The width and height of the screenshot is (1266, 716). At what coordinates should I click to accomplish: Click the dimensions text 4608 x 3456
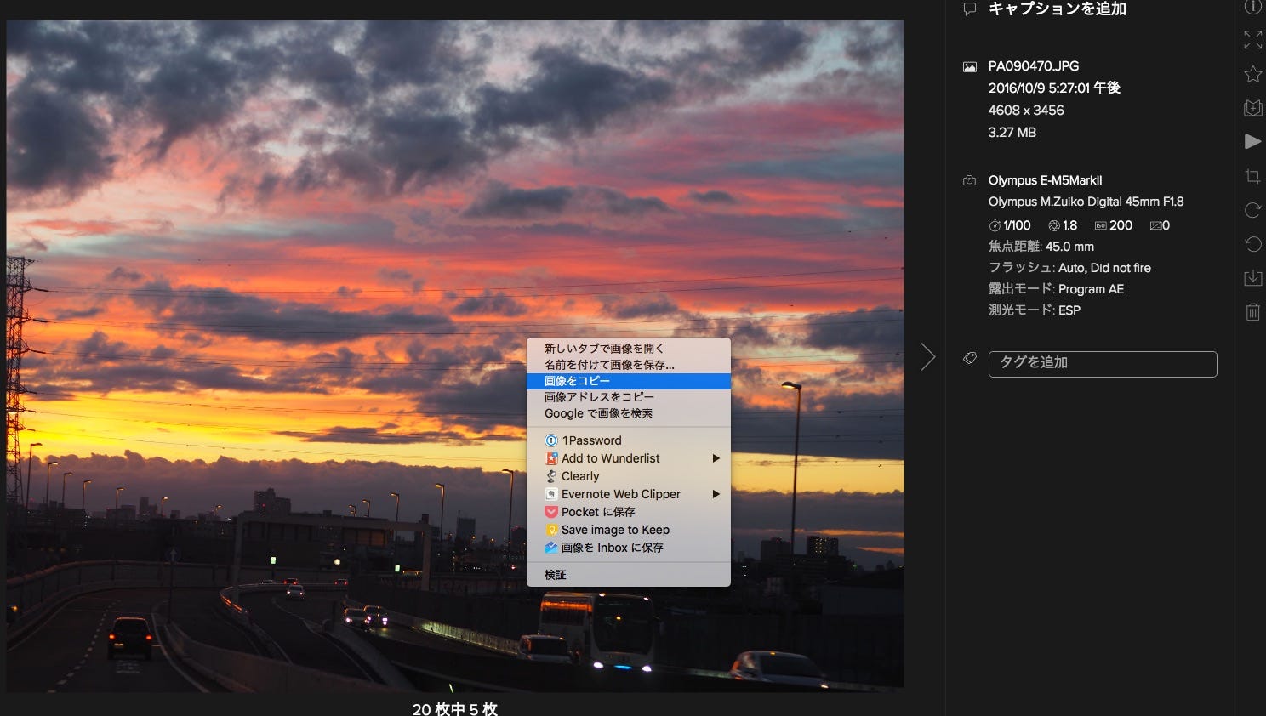1026,111
